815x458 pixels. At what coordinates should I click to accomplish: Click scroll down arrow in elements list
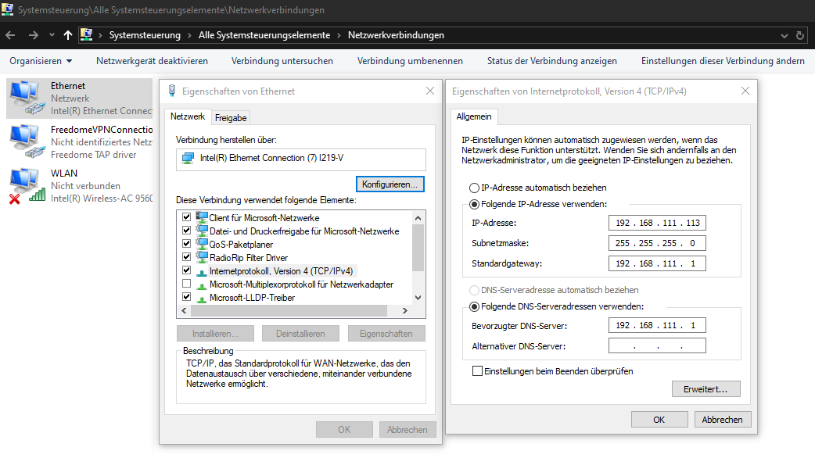(418, 298)
